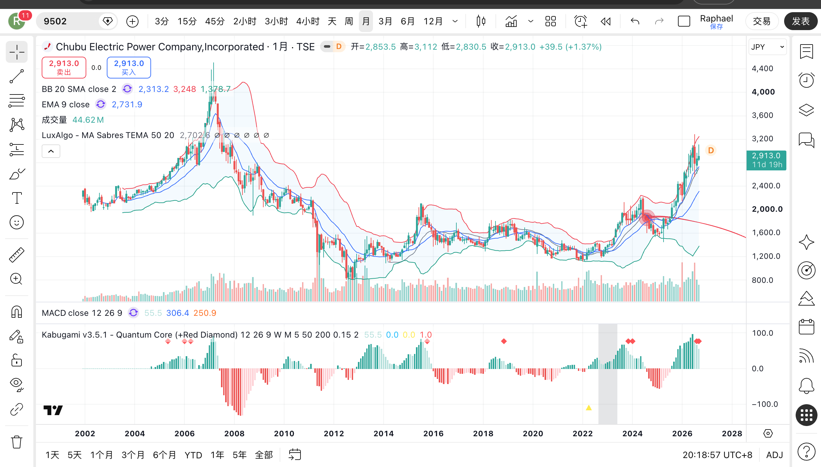Select the text annotation tool
The image size is (821, 467).
(17, 198)
